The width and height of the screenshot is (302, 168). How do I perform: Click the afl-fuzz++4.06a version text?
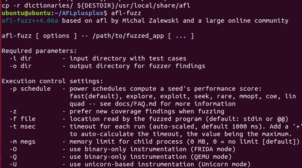point(30,21)
